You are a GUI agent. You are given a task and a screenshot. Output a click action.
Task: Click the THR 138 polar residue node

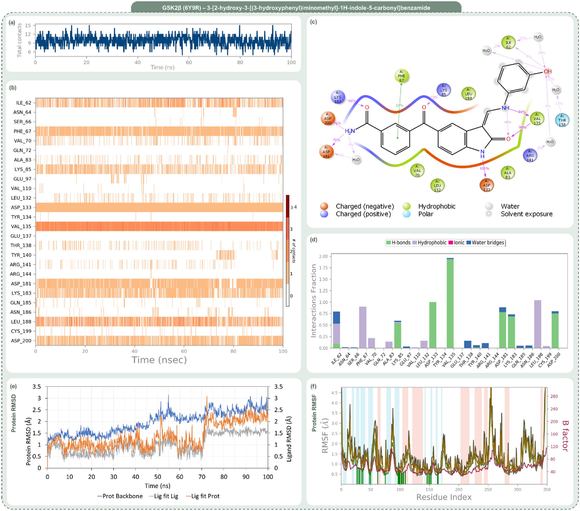[562, 121]
